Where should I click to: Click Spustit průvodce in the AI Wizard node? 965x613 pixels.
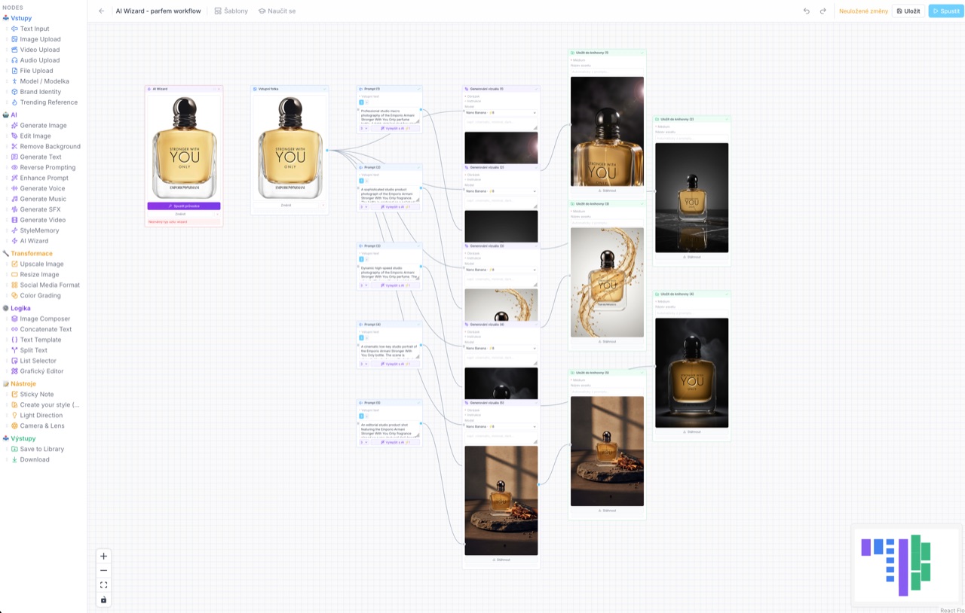pyautogui.click(x=184, y=206)
